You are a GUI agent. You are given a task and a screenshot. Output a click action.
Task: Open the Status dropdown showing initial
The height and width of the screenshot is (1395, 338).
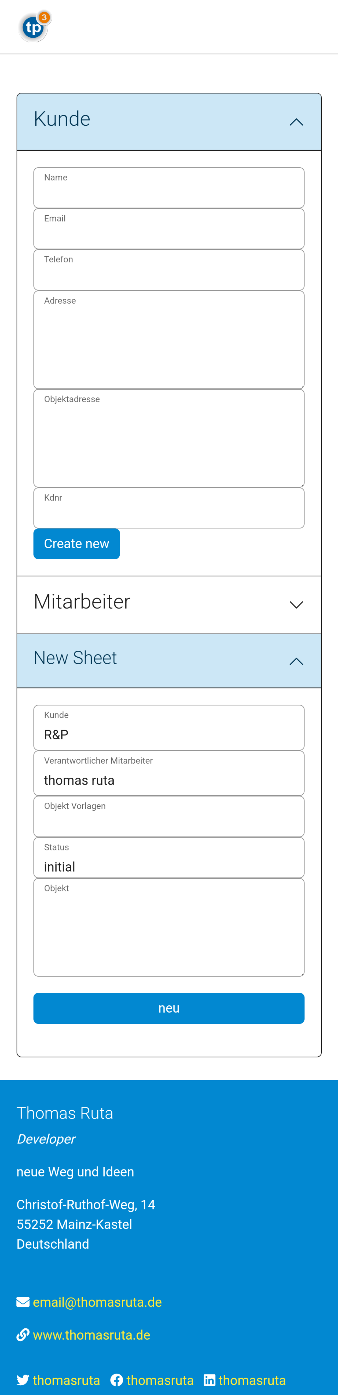coord(169,858)
